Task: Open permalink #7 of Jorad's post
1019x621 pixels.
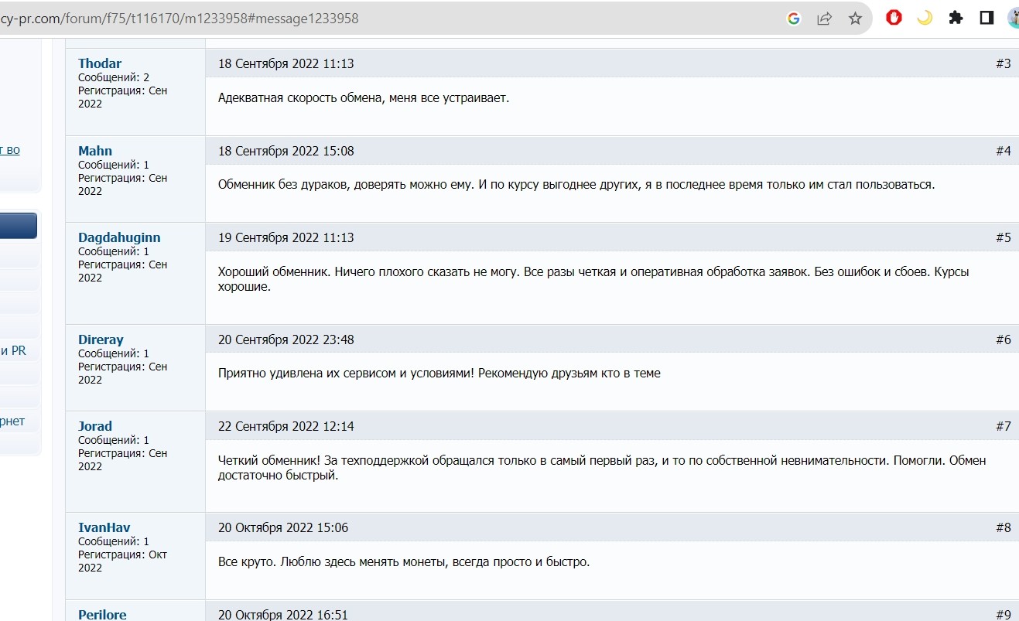Action: pyautogui.click(x=1004, y=426)
